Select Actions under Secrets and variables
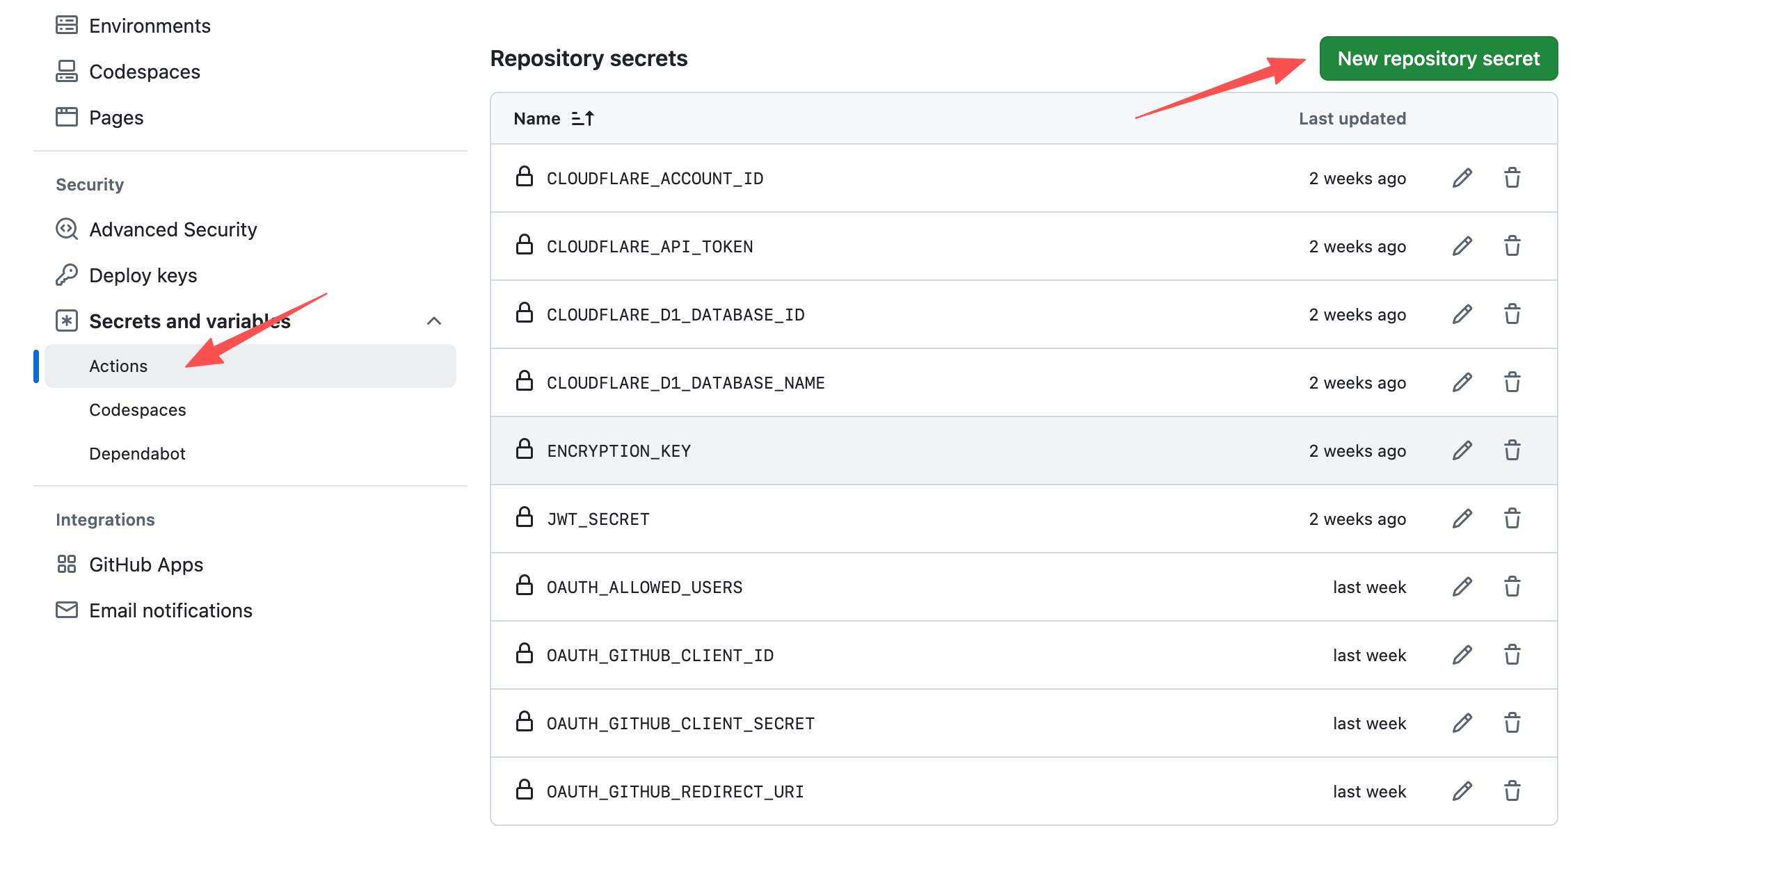 point(118,366)
